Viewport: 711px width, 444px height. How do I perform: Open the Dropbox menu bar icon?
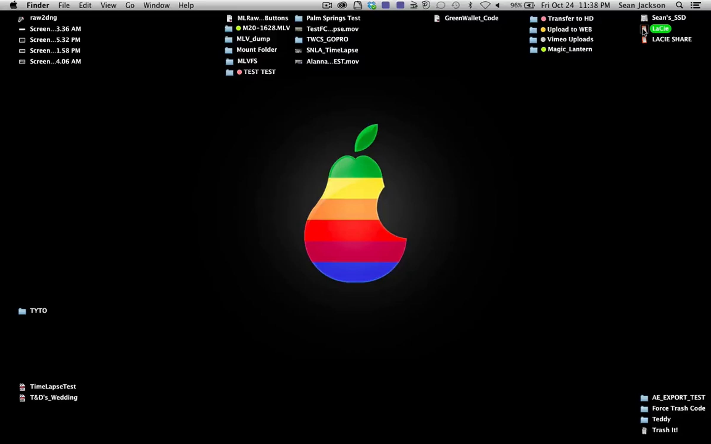371,5
